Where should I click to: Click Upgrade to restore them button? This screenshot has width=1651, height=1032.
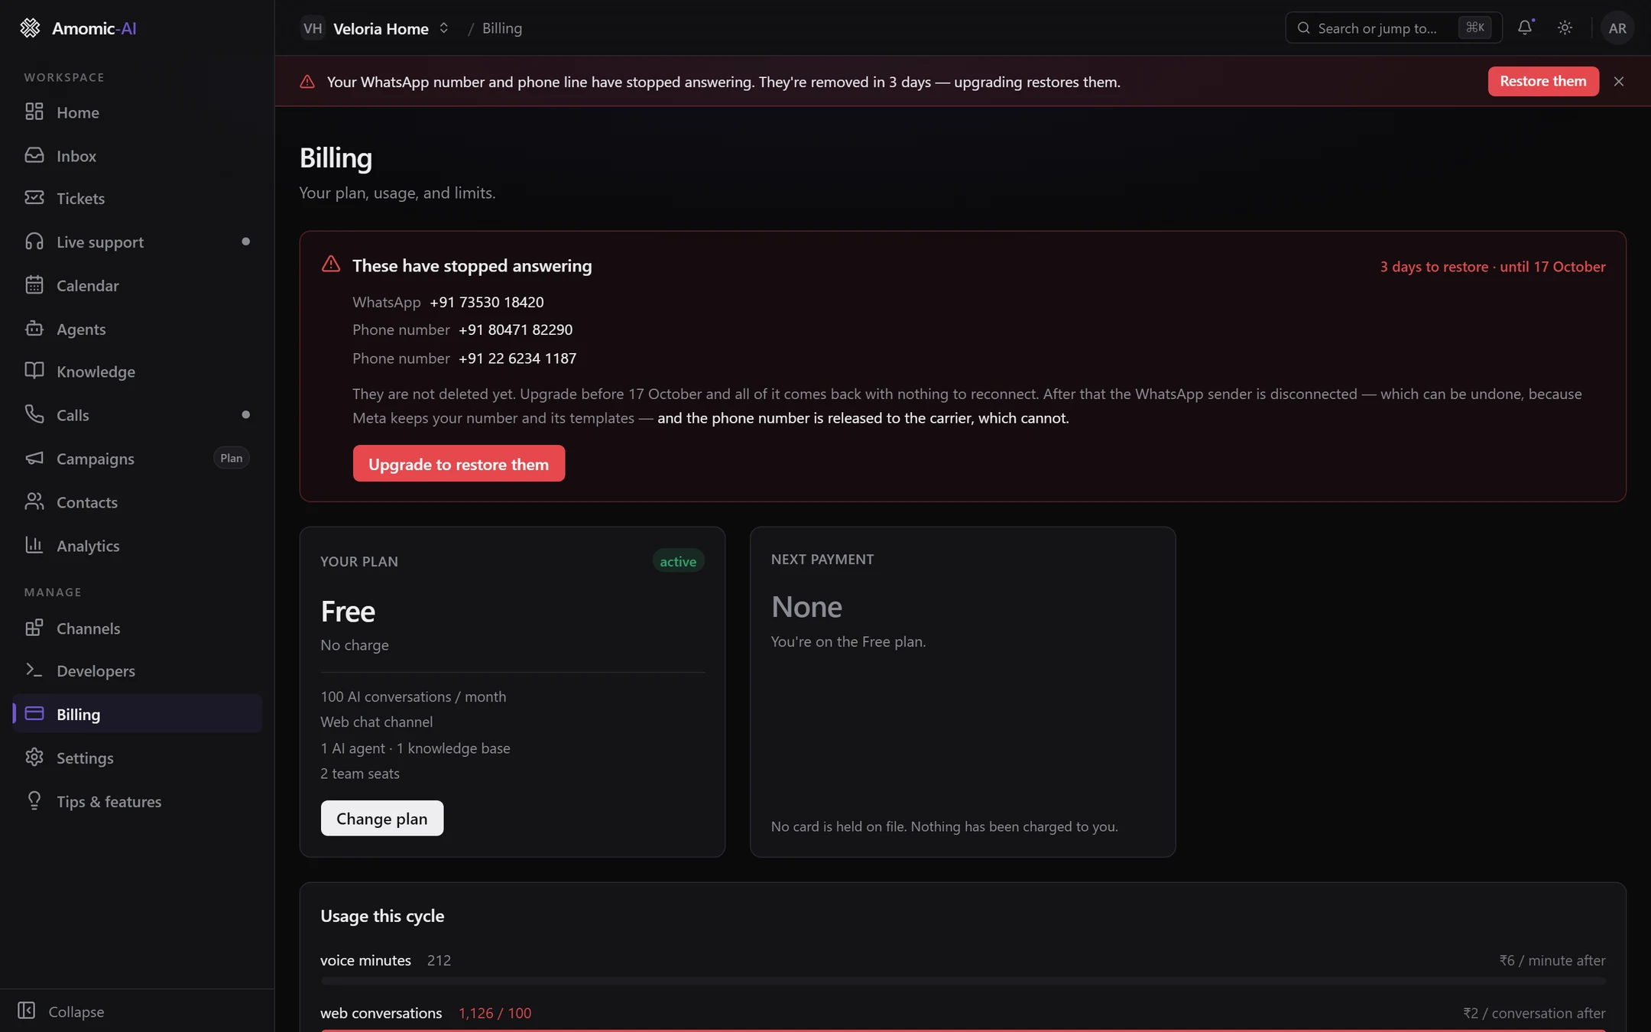point(459,463)
